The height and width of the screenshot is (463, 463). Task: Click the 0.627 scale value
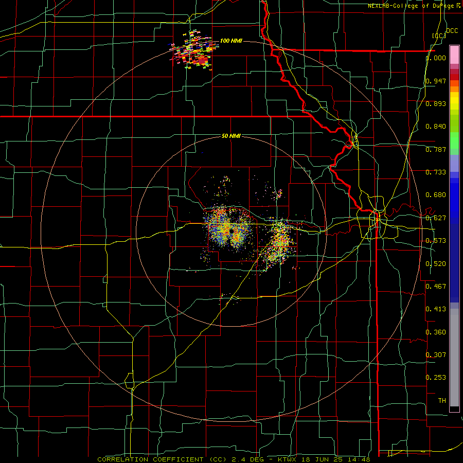436,218
